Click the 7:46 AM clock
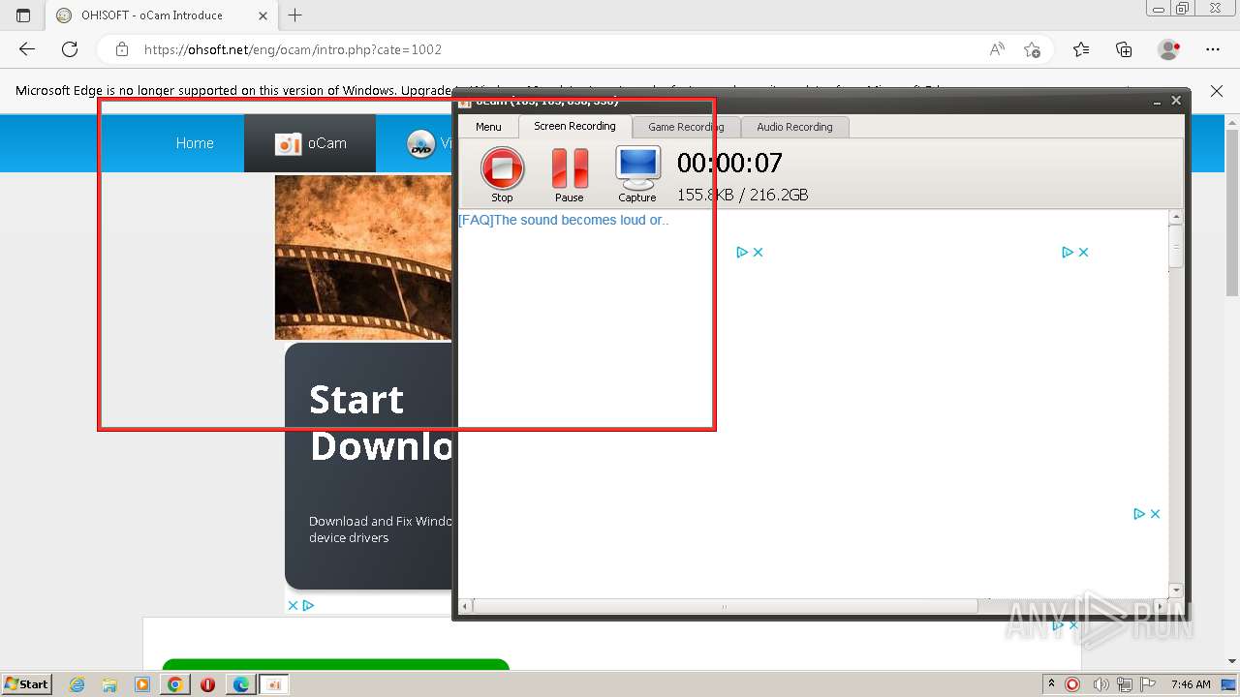Viewport: 1240px width, 697px height. pyautogui.click(x=1191, y=684)
